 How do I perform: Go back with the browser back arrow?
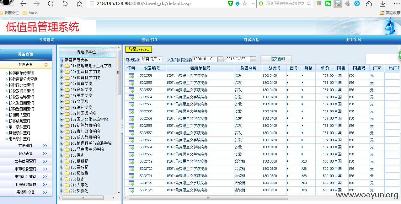click(x=23, y=4)
